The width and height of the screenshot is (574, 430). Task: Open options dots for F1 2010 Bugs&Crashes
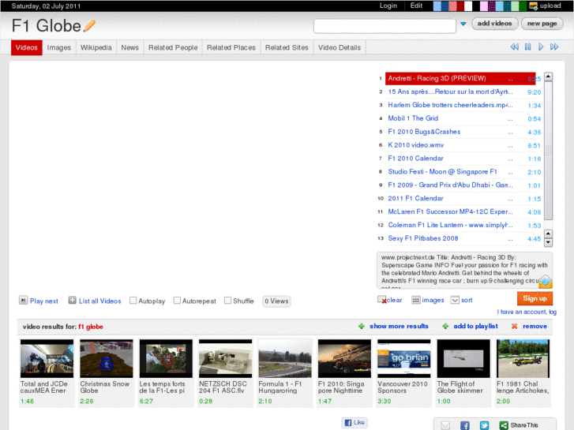pyautogui.click(x=510, y=133)
